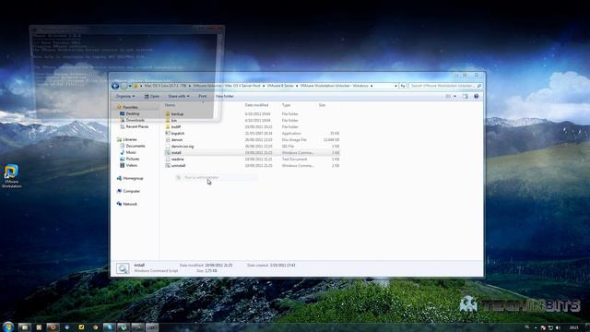Image resolution: width=590 pixels, height=332 pixels.
Task: Show hidden tray icons arrow
Action: pyautogui.click(x=536, y=328)
